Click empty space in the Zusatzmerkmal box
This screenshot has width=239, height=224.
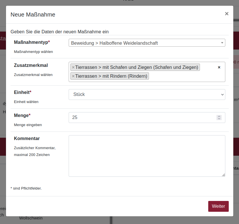[x=185, y=76]
